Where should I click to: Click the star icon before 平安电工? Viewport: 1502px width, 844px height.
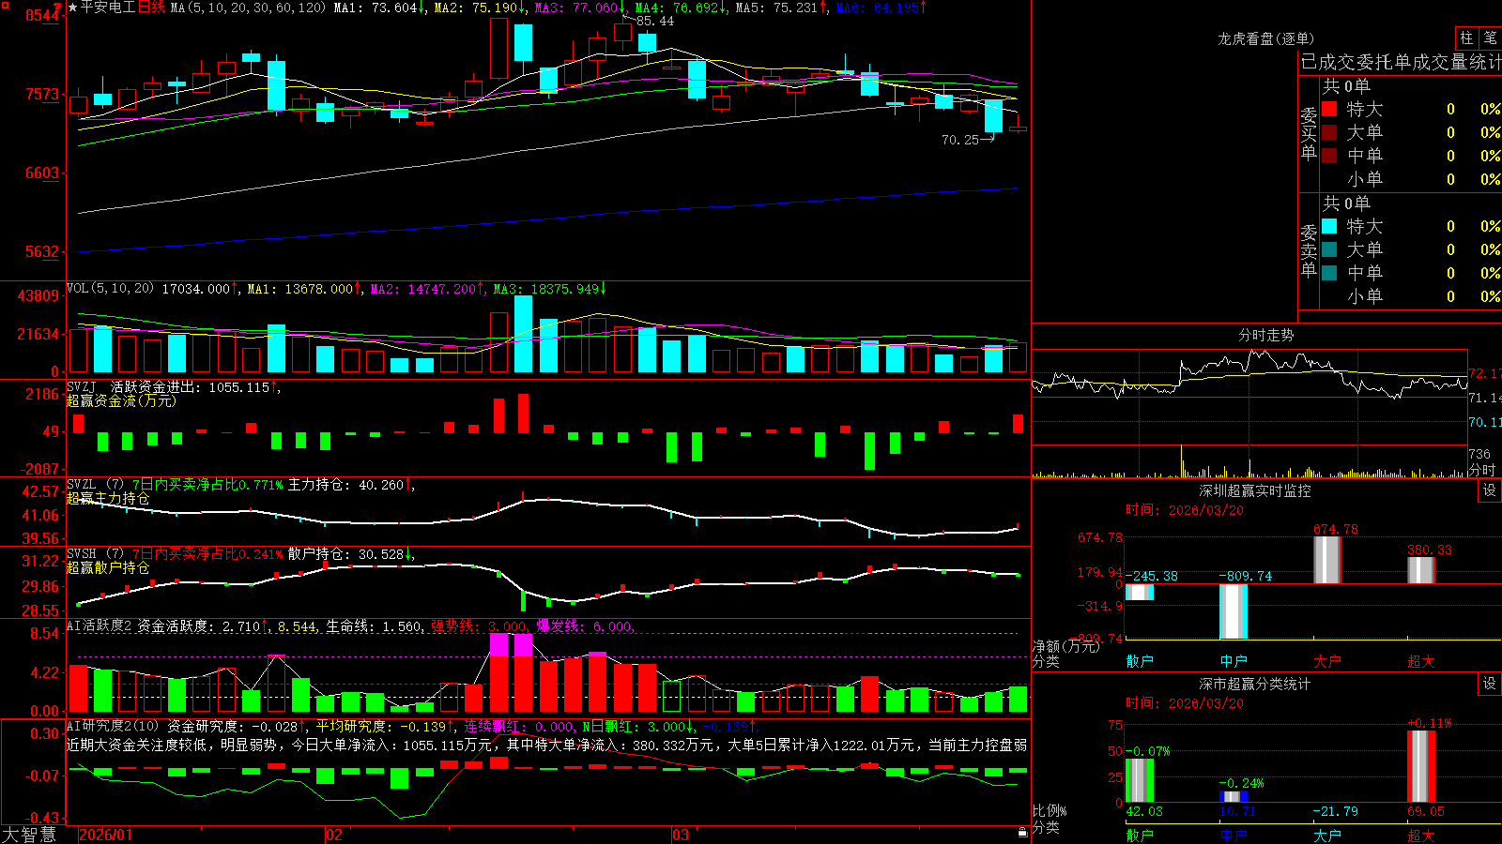coord(72,8)
